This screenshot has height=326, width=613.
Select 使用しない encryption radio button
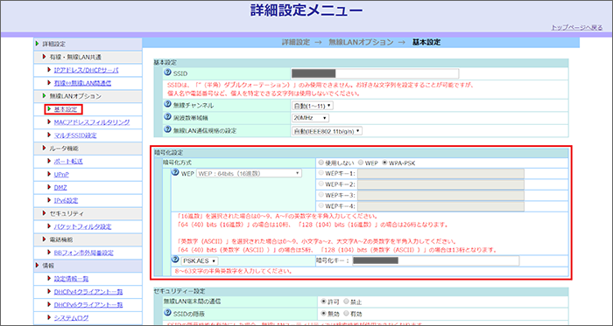tap(321, 163)
